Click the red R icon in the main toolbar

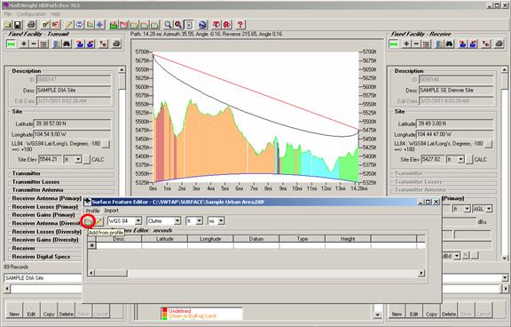point(227,25)
